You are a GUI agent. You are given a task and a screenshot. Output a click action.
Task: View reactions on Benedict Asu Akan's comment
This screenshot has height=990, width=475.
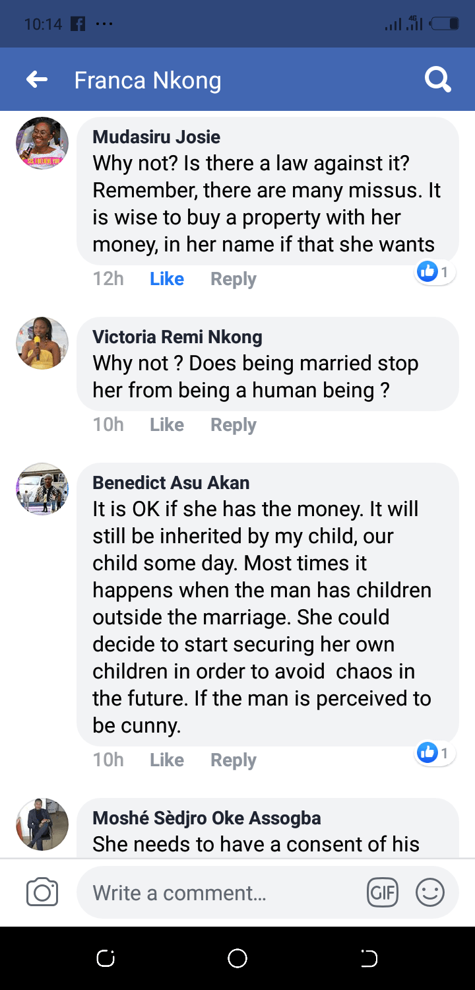point(435,752)
